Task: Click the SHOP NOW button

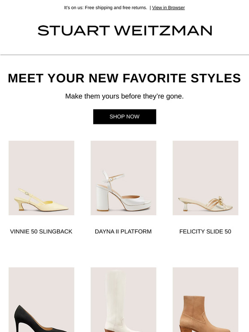Action: (x=125, y=117)
